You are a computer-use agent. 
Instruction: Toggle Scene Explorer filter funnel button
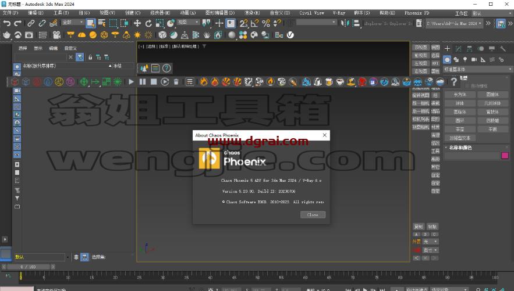click(80, 57)
